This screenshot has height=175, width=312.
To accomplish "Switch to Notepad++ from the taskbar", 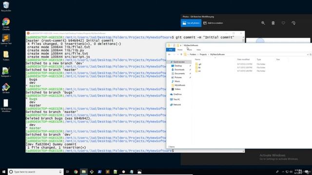I will click(x=116, y=172).
